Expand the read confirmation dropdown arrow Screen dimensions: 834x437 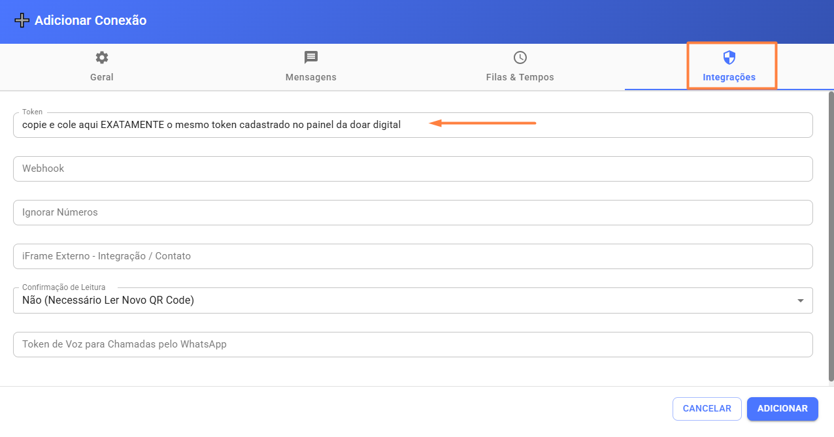[801, 300]
